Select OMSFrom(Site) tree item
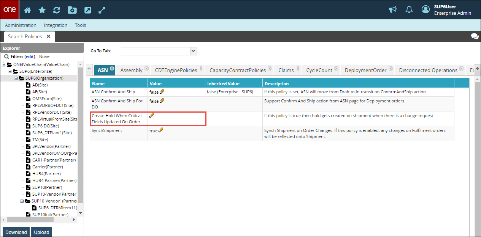The width and height of the screenshot is (481, 237). point(47,99)
